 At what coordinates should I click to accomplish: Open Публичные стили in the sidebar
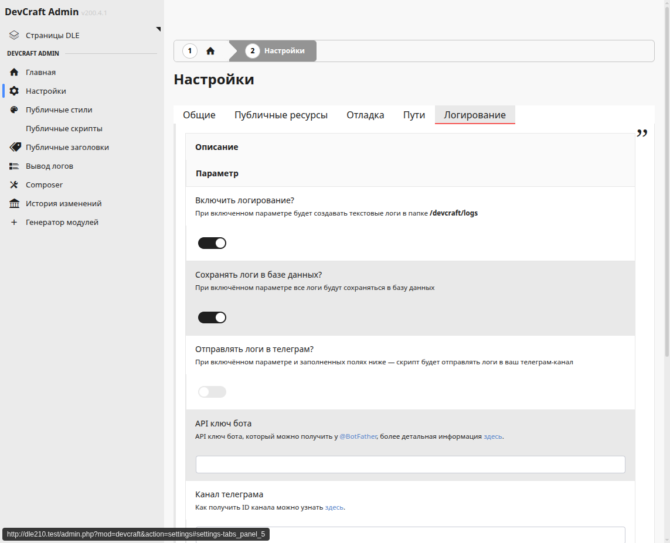59,110
